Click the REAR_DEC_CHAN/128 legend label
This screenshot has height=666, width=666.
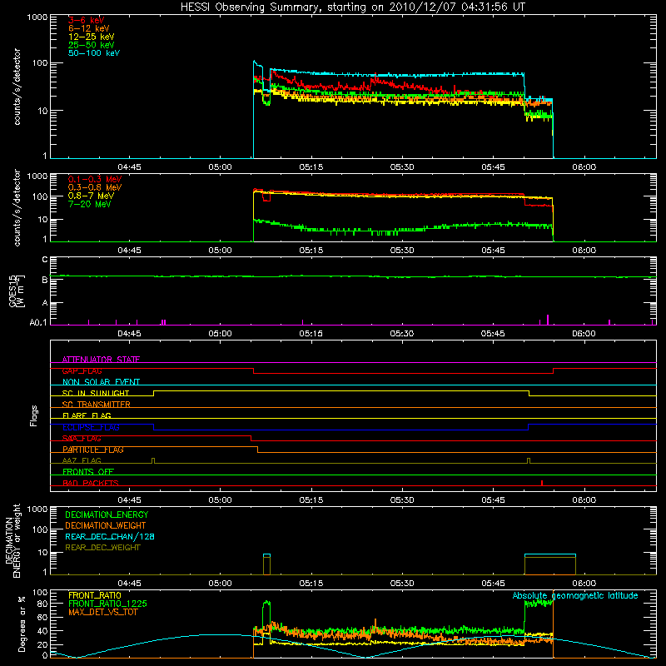click(x=110, y=536)
